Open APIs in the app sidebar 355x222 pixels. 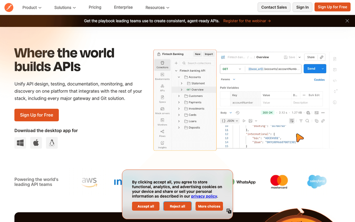(x=162, y=88)
